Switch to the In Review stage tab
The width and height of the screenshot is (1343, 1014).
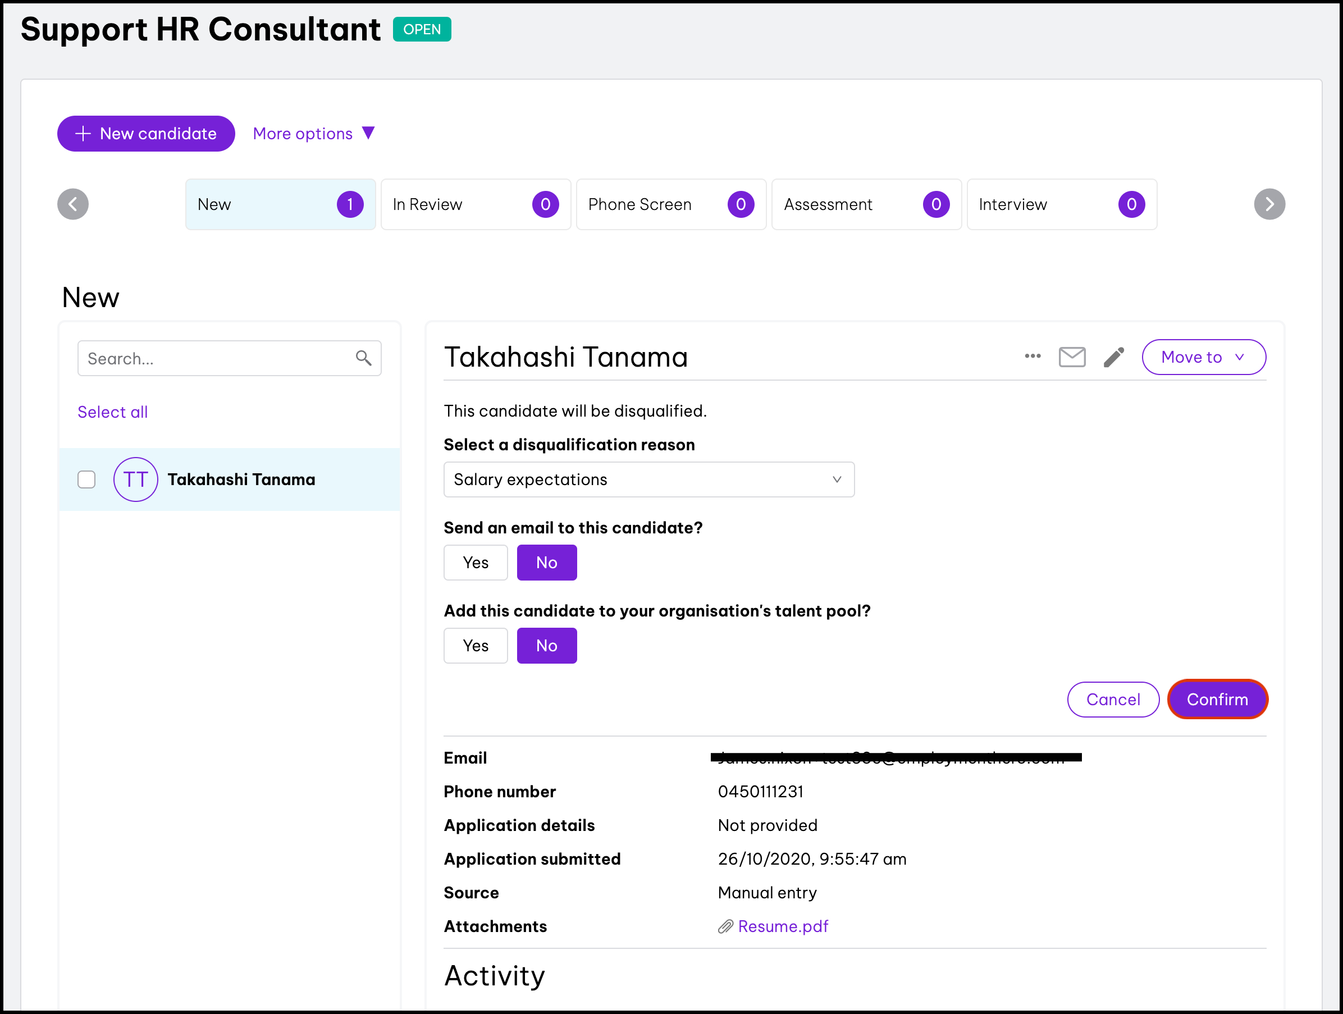476,204
